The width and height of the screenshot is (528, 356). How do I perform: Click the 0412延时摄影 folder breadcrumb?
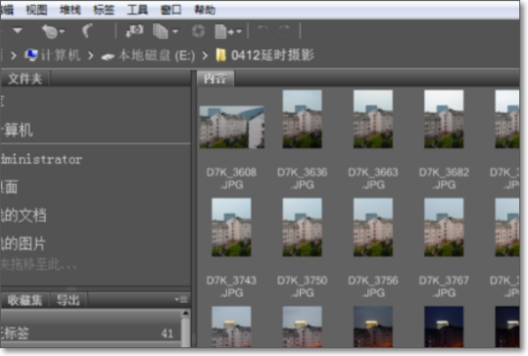tap(272, 56)
